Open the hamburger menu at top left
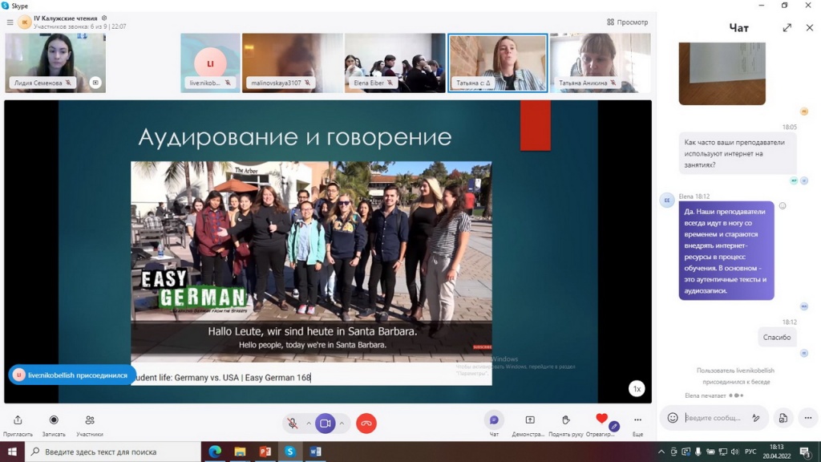The height and width of the screenshot is (462, 821). 10,22
